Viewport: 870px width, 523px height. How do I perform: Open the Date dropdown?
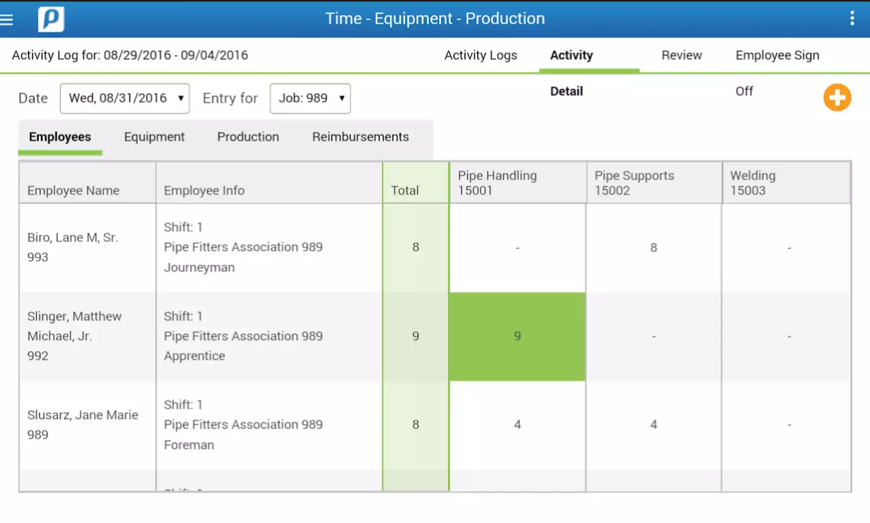coord(125,98)
